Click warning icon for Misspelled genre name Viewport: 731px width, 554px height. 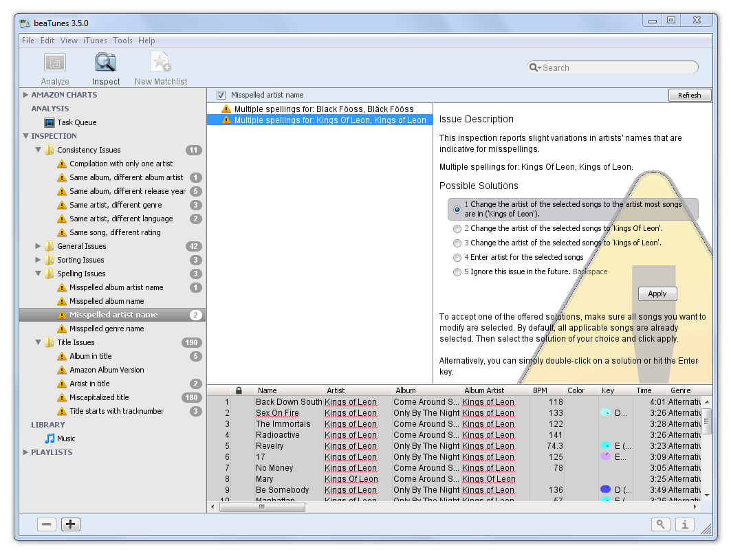[x=61, y=329]
